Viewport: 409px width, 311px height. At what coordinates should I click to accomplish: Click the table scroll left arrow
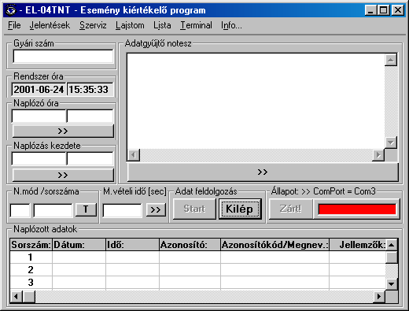point(17,297)
